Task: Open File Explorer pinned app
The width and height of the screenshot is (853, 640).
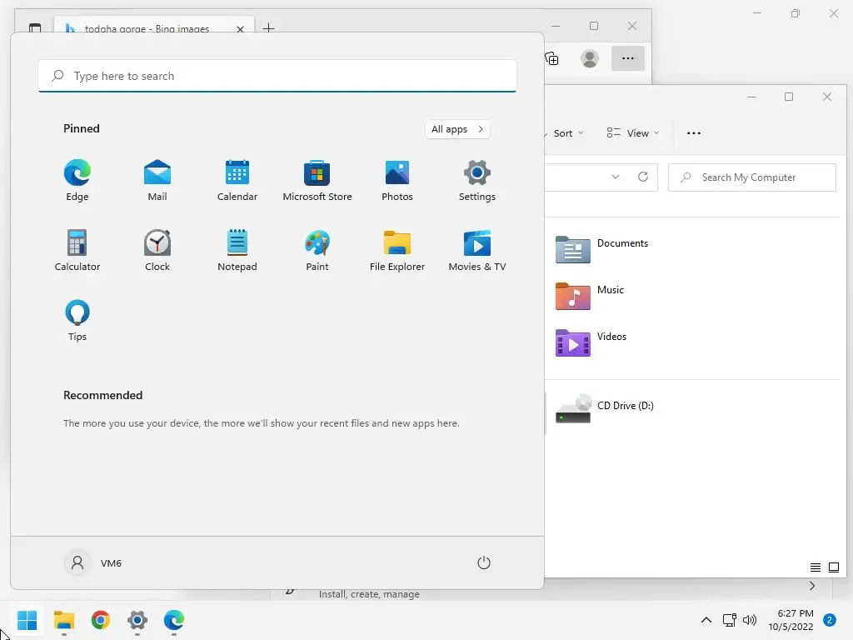Action: pyautogui.click(x=397, y=250)
